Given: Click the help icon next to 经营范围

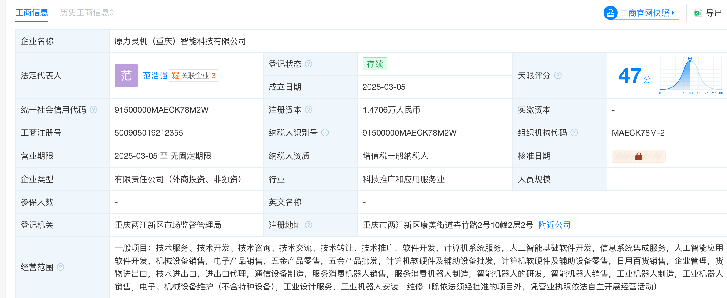Looking at the screenshot, I should tap(61, 267).
